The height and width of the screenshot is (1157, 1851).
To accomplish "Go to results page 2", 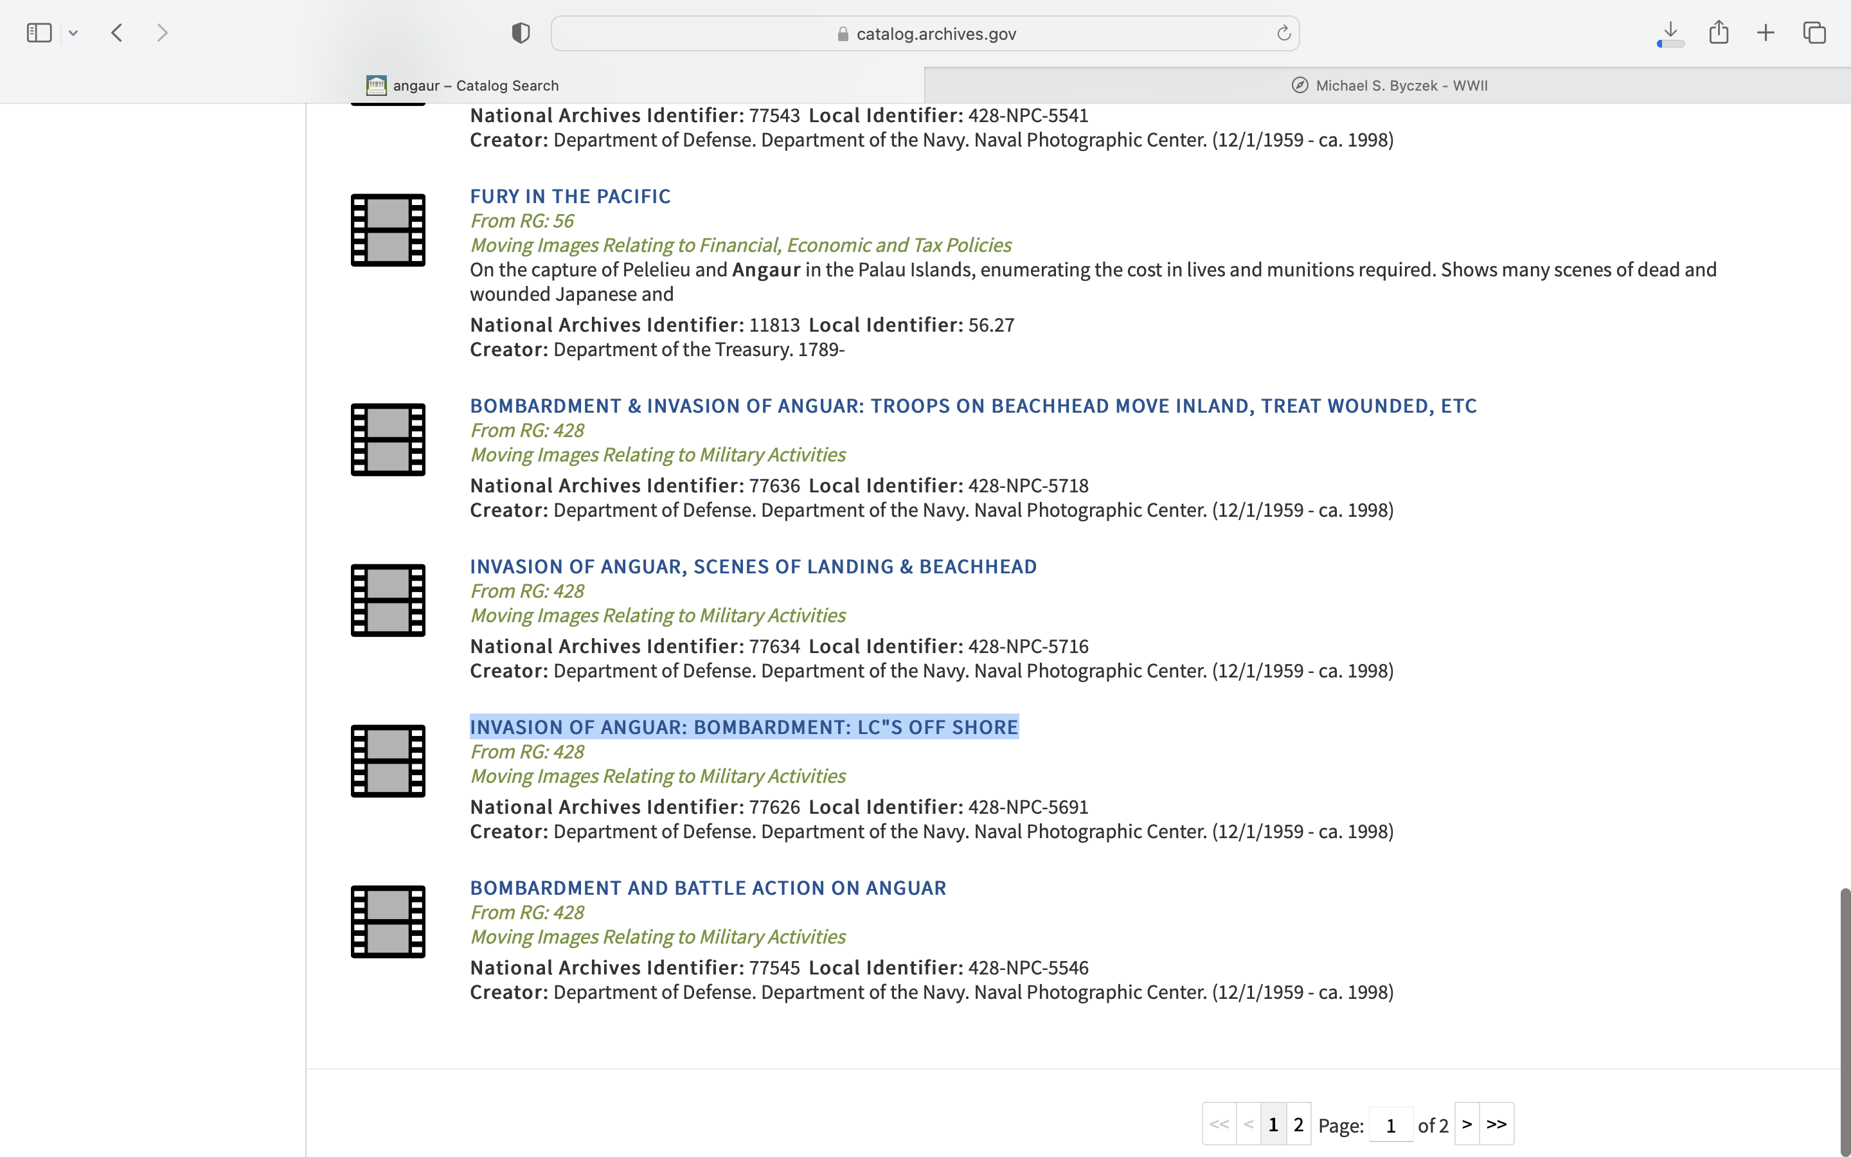I will tap(1298, 1124).
